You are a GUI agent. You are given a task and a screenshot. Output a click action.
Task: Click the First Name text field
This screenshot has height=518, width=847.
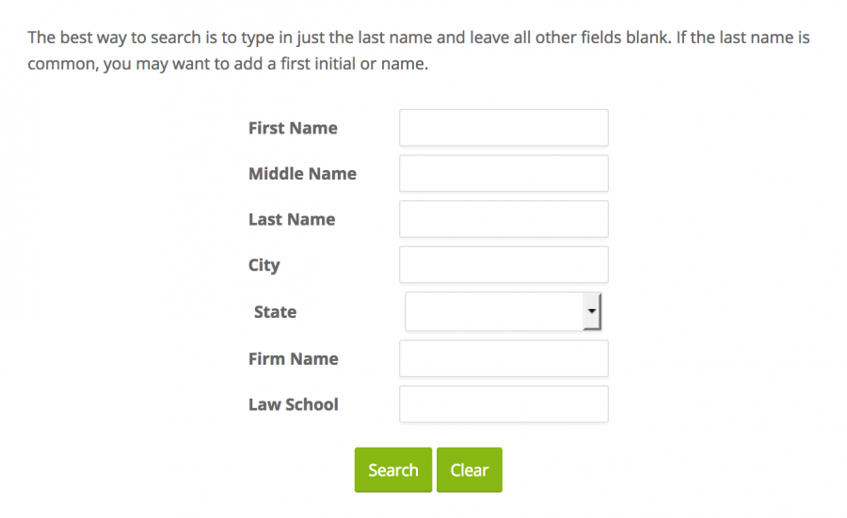(x=503, y=128)
